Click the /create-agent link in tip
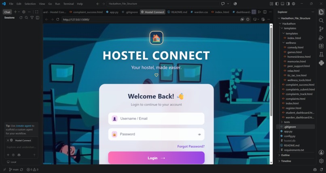Image resolution: width=326 pixels, height=173 pixels. pos(23,126)
